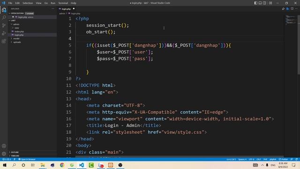
Task: Open the Help menu
Action: [x=74, y=3]
